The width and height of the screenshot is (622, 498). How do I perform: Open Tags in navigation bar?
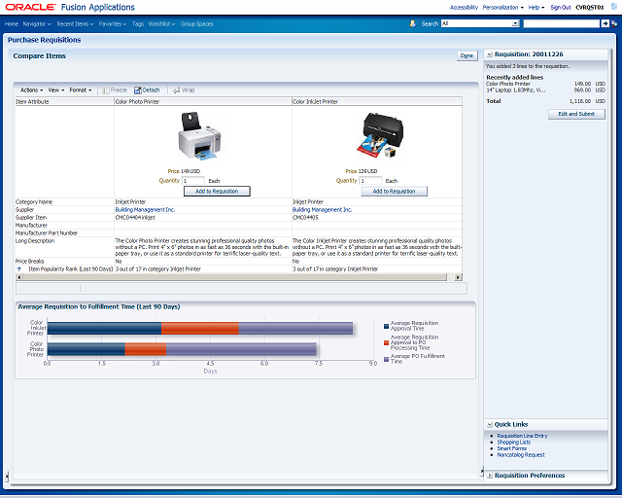coord(138,23)
